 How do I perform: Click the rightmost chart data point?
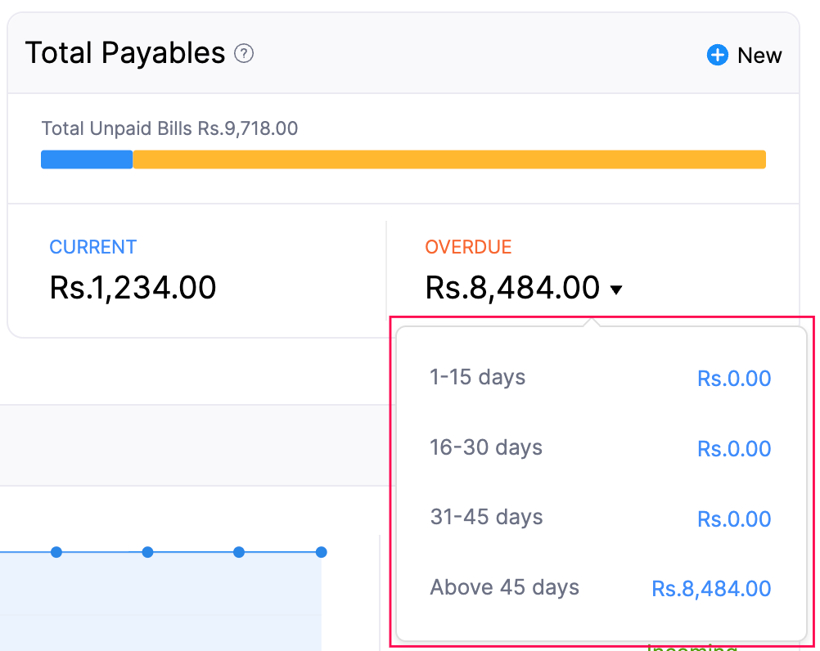click(322, 552)
